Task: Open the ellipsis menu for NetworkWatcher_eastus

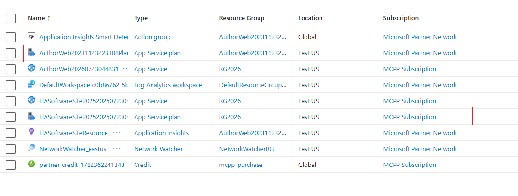Action: coord(117,149)
